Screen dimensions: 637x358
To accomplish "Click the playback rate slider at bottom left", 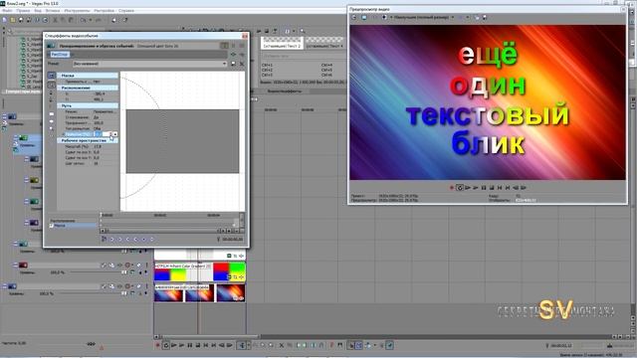I will [x=91, y=344].
